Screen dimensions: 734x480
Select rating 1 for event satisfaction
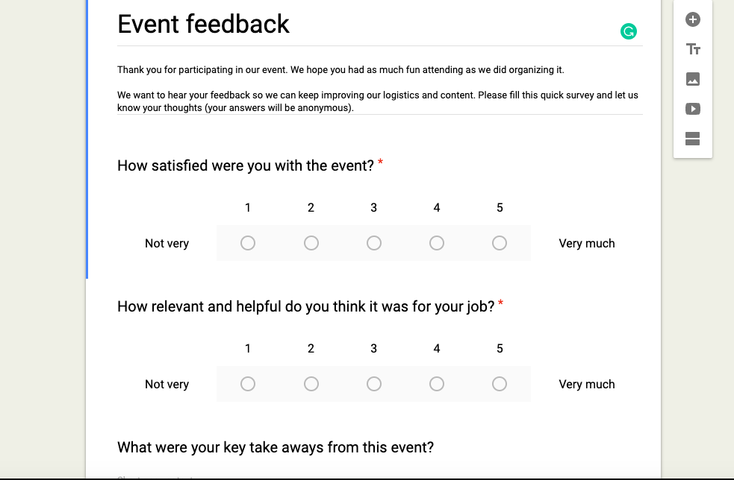(248, 243)
